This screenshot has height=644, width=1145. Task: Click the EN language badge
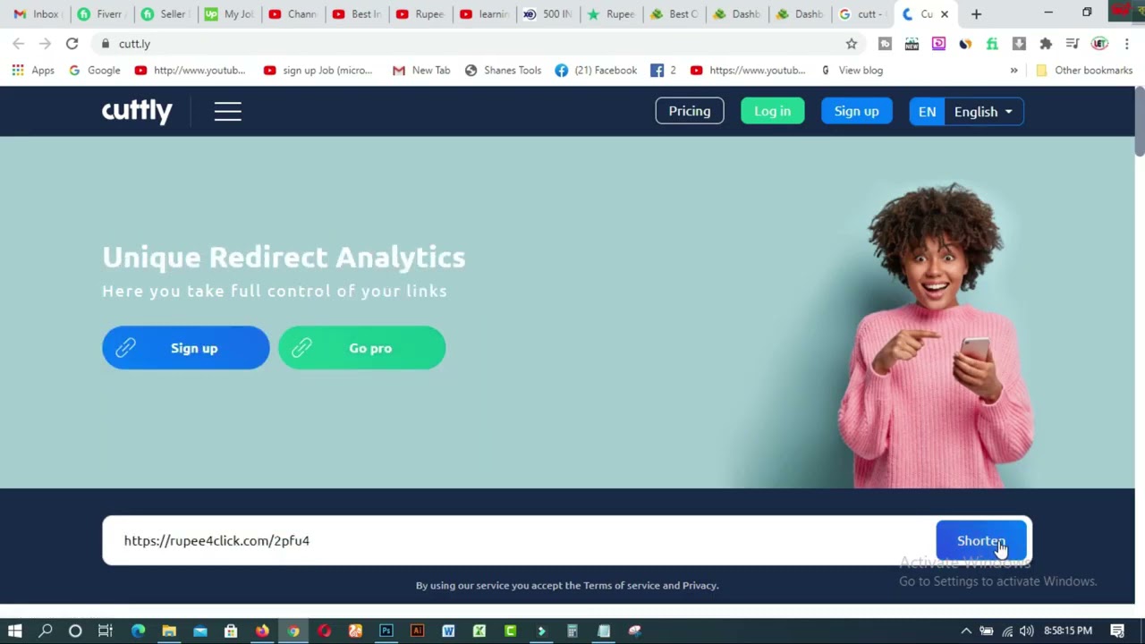927,112
